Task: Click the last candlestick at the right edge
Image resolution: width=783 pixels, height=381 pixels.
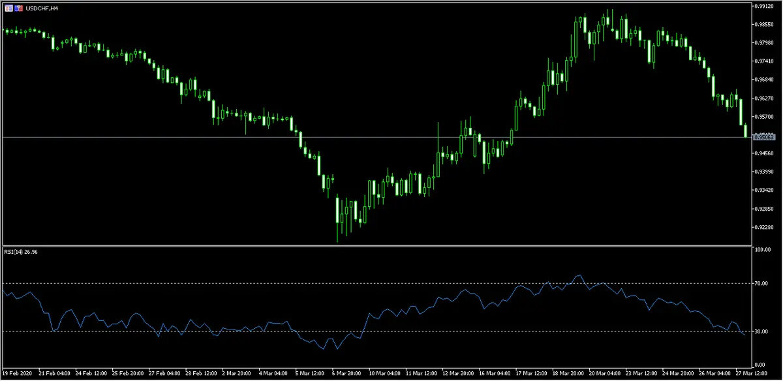Action: point(746,130)
